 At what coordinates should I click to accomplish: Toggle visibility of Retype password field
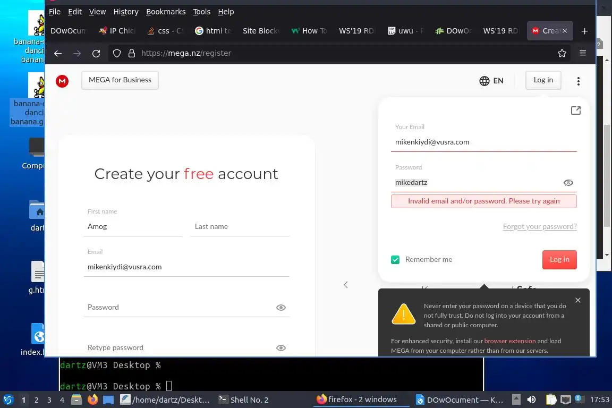[x=281, y=348]
